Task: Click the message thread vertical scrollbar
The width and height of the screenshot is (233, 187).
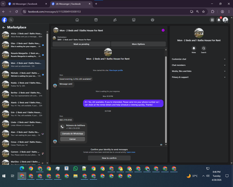Action: (x=166, y=99)
